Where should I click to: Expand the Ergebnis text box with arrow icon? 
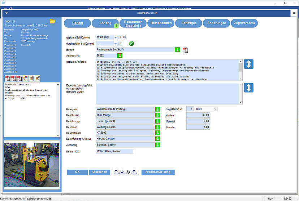(x=248, y=88)
